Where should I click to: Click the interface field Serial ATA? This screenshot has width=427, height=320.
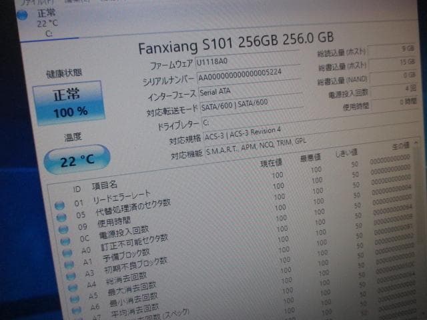(x=250, y=89)
